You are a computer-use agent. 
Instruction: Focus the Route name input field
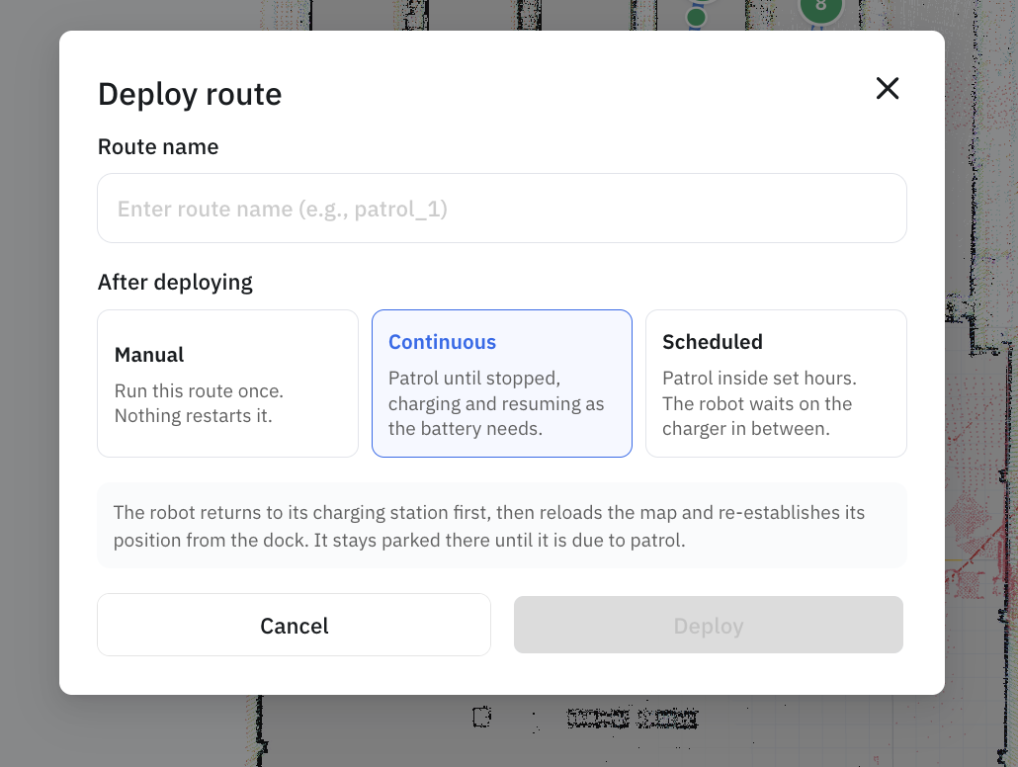coord(502,209)
